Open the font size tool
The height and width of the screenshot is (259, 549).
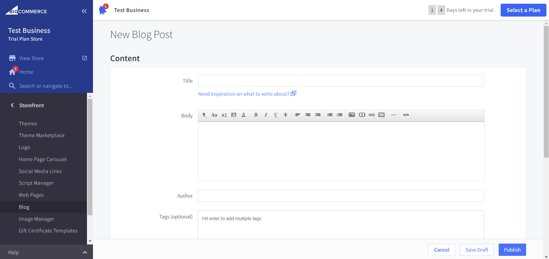[x=224, y=115]
